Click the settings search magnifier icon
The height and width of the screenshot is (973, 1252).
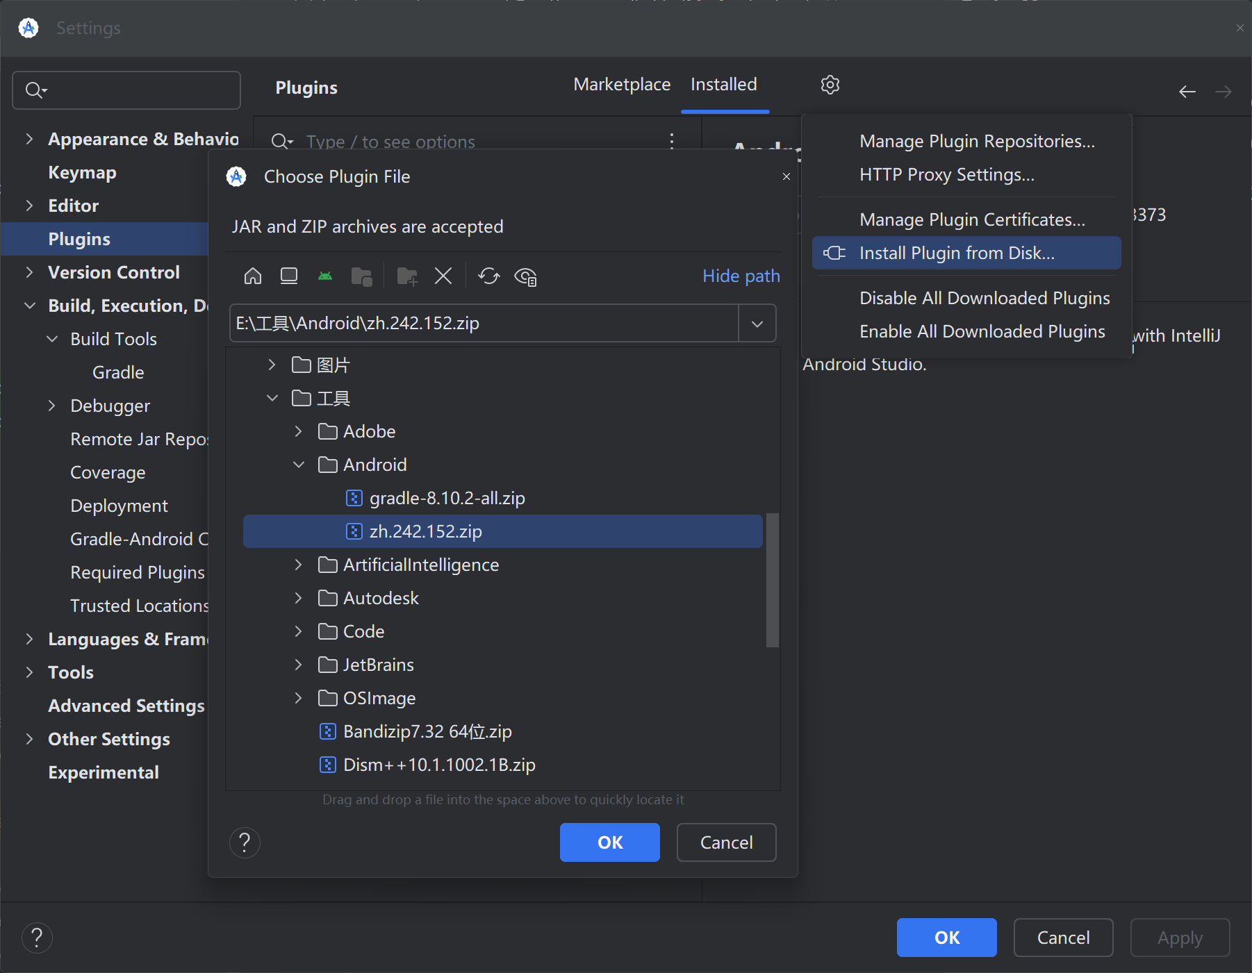[x=35, y=90]
